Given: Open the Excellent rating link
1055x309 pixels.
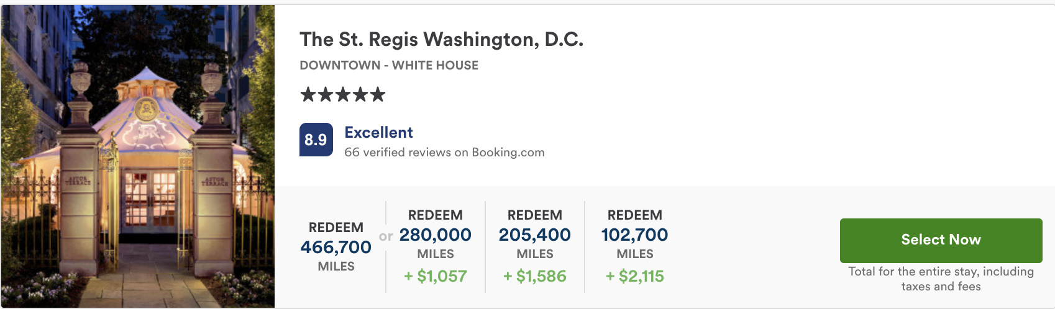Looking at the screenshot, I should pos(379,132).
